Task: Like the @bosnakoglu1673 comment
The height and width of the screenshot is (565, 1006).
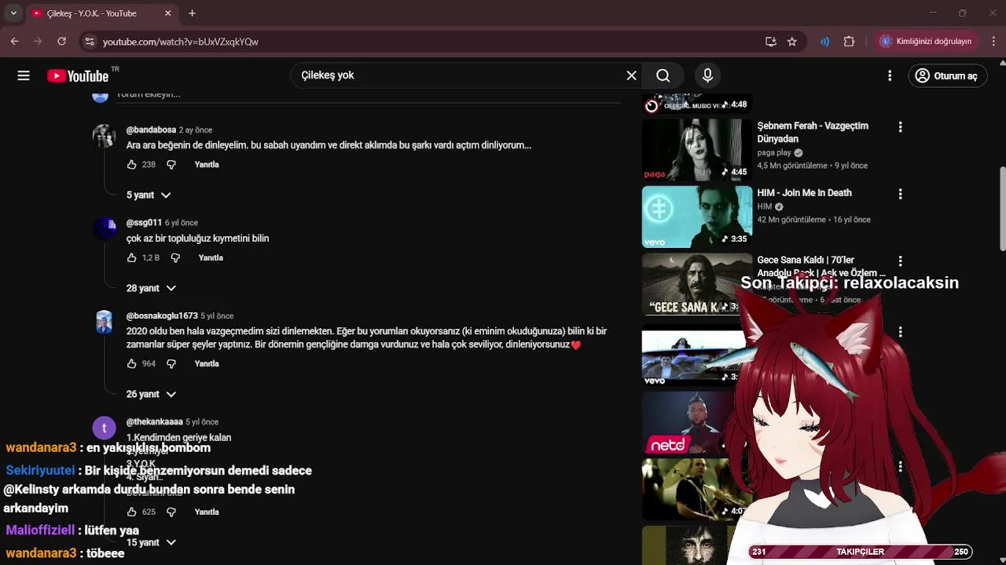Action: (x=132, y=363)
